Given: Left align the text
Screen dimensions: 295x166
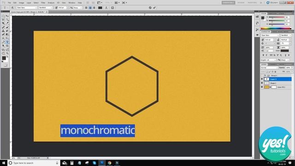Looking at the screenshot, I should pos(86,8).
